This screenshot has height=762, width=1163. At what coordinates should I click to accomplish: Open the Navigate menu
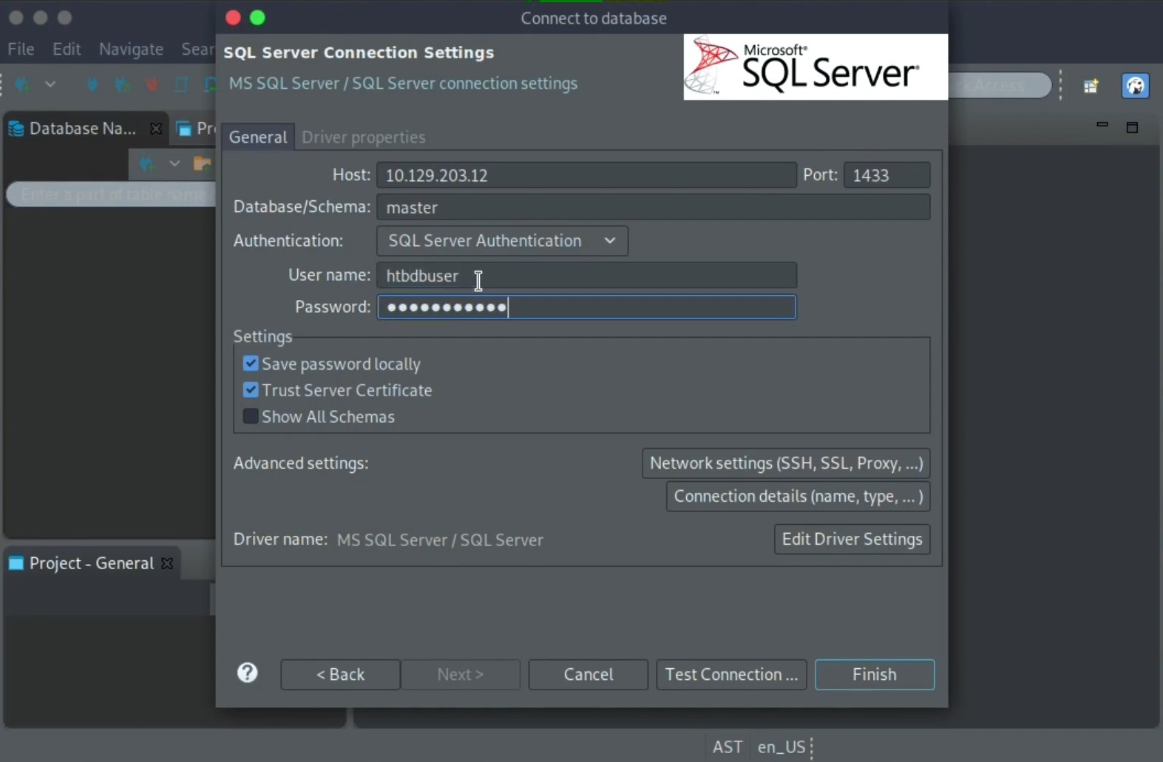tap(131, 49)
